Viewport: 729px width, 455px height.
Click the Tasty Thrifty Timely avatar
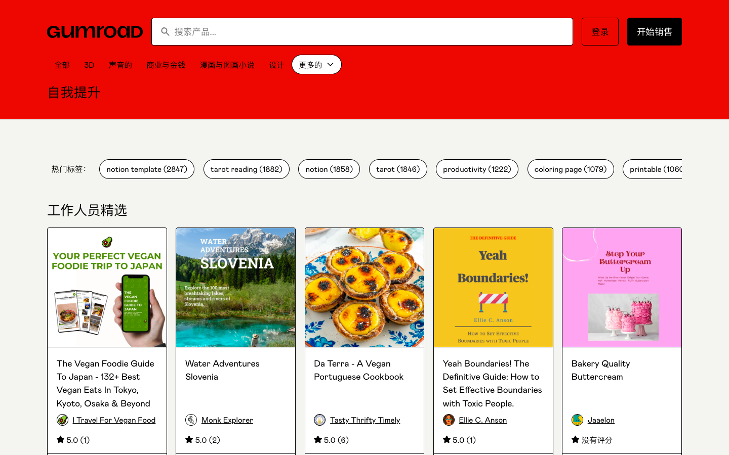[x=319, y=420]
